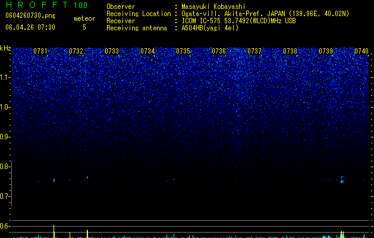Click the red meteor echo after 0731
Viewport: 374px width, 238px height.
[54, 180]
